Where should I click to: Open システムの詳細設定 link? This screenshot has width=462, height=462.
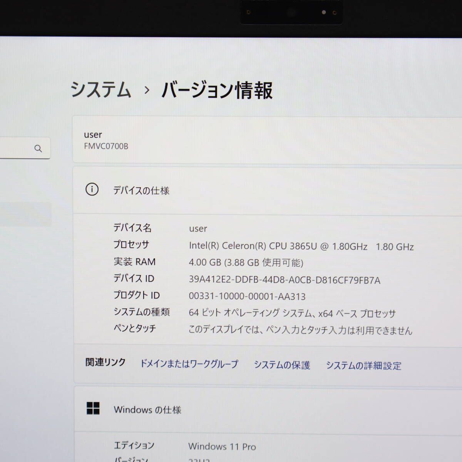pos(363,365)
